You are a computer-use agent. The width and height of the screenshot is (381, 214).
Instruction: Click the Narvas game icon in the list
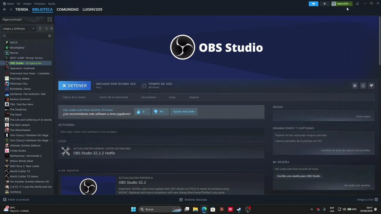coord(7,53)
